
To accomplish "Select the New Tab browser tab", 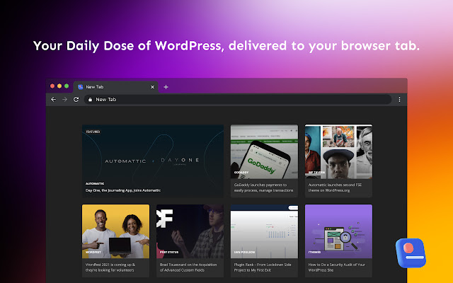I will pos(115,87).
